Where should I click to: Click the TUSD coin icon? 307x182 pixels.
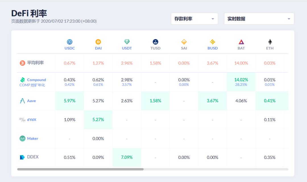pyautogui.click(x=155, y=42)
